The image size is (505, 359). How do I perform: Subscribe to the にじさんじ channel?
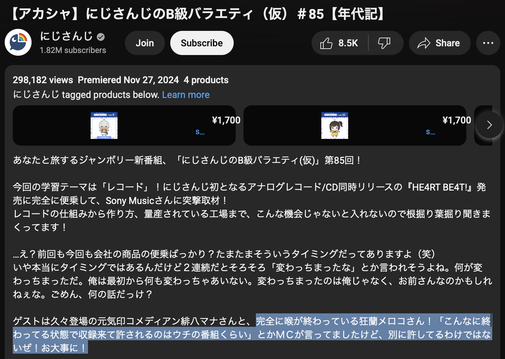pyautogui.click(x=202, y=43)
